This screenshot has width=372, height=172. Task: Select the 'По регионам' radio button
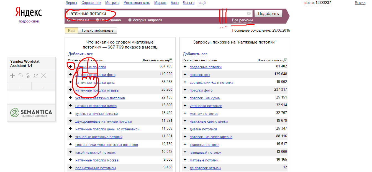coord(98,20)
